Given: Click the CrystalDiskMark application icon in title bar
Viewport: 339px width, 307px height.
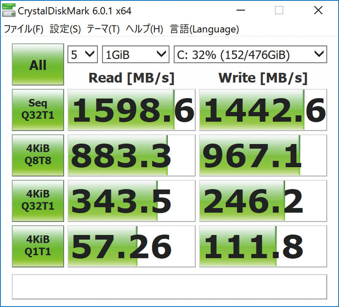Looking at the screenshot, I should pyautogui.click(x=8, y=11).
